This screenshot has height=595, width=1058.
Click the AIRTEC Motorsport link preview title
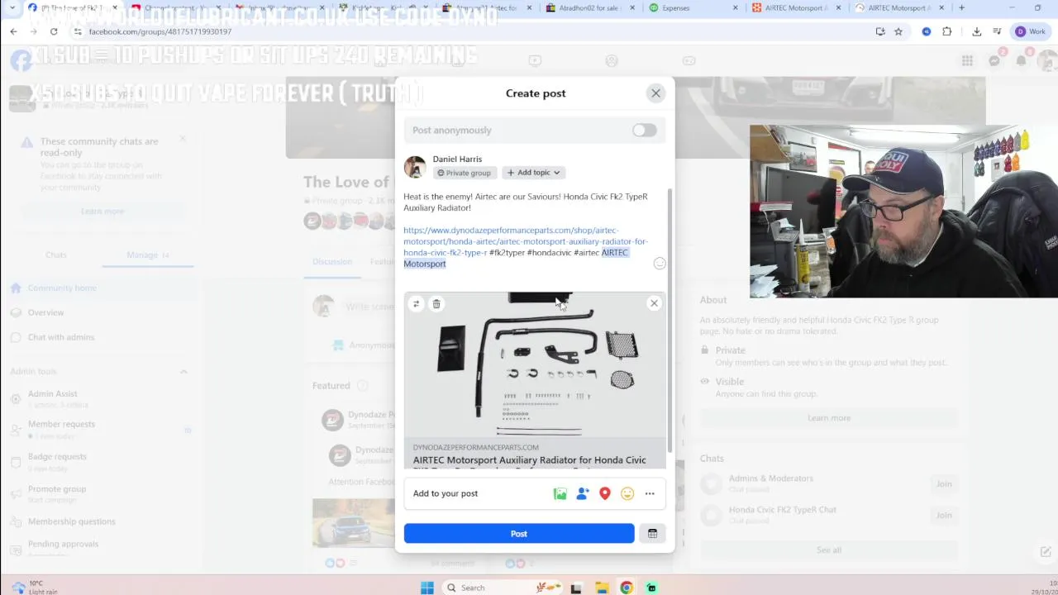530,460
